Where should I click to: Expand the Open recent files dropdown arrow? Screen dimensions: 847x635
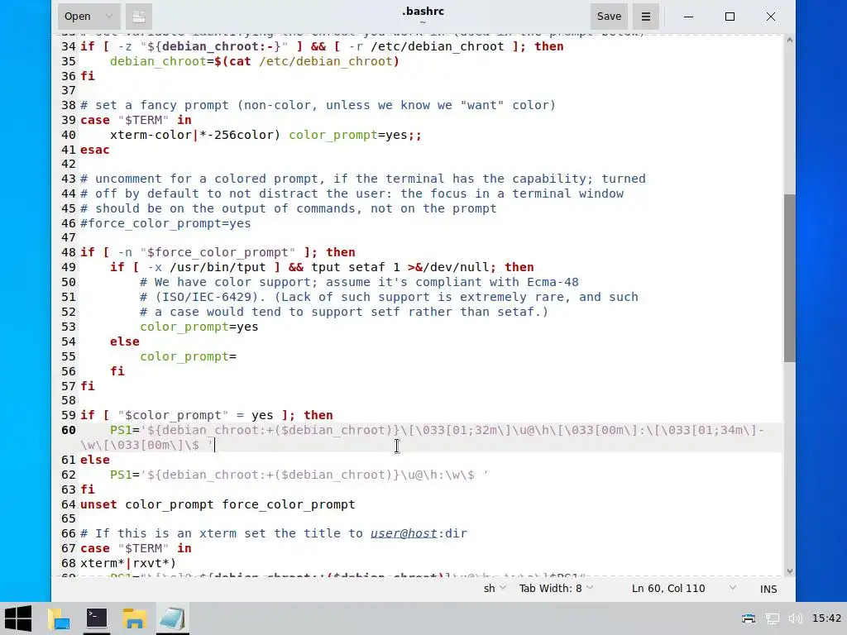tap(109, 17)
